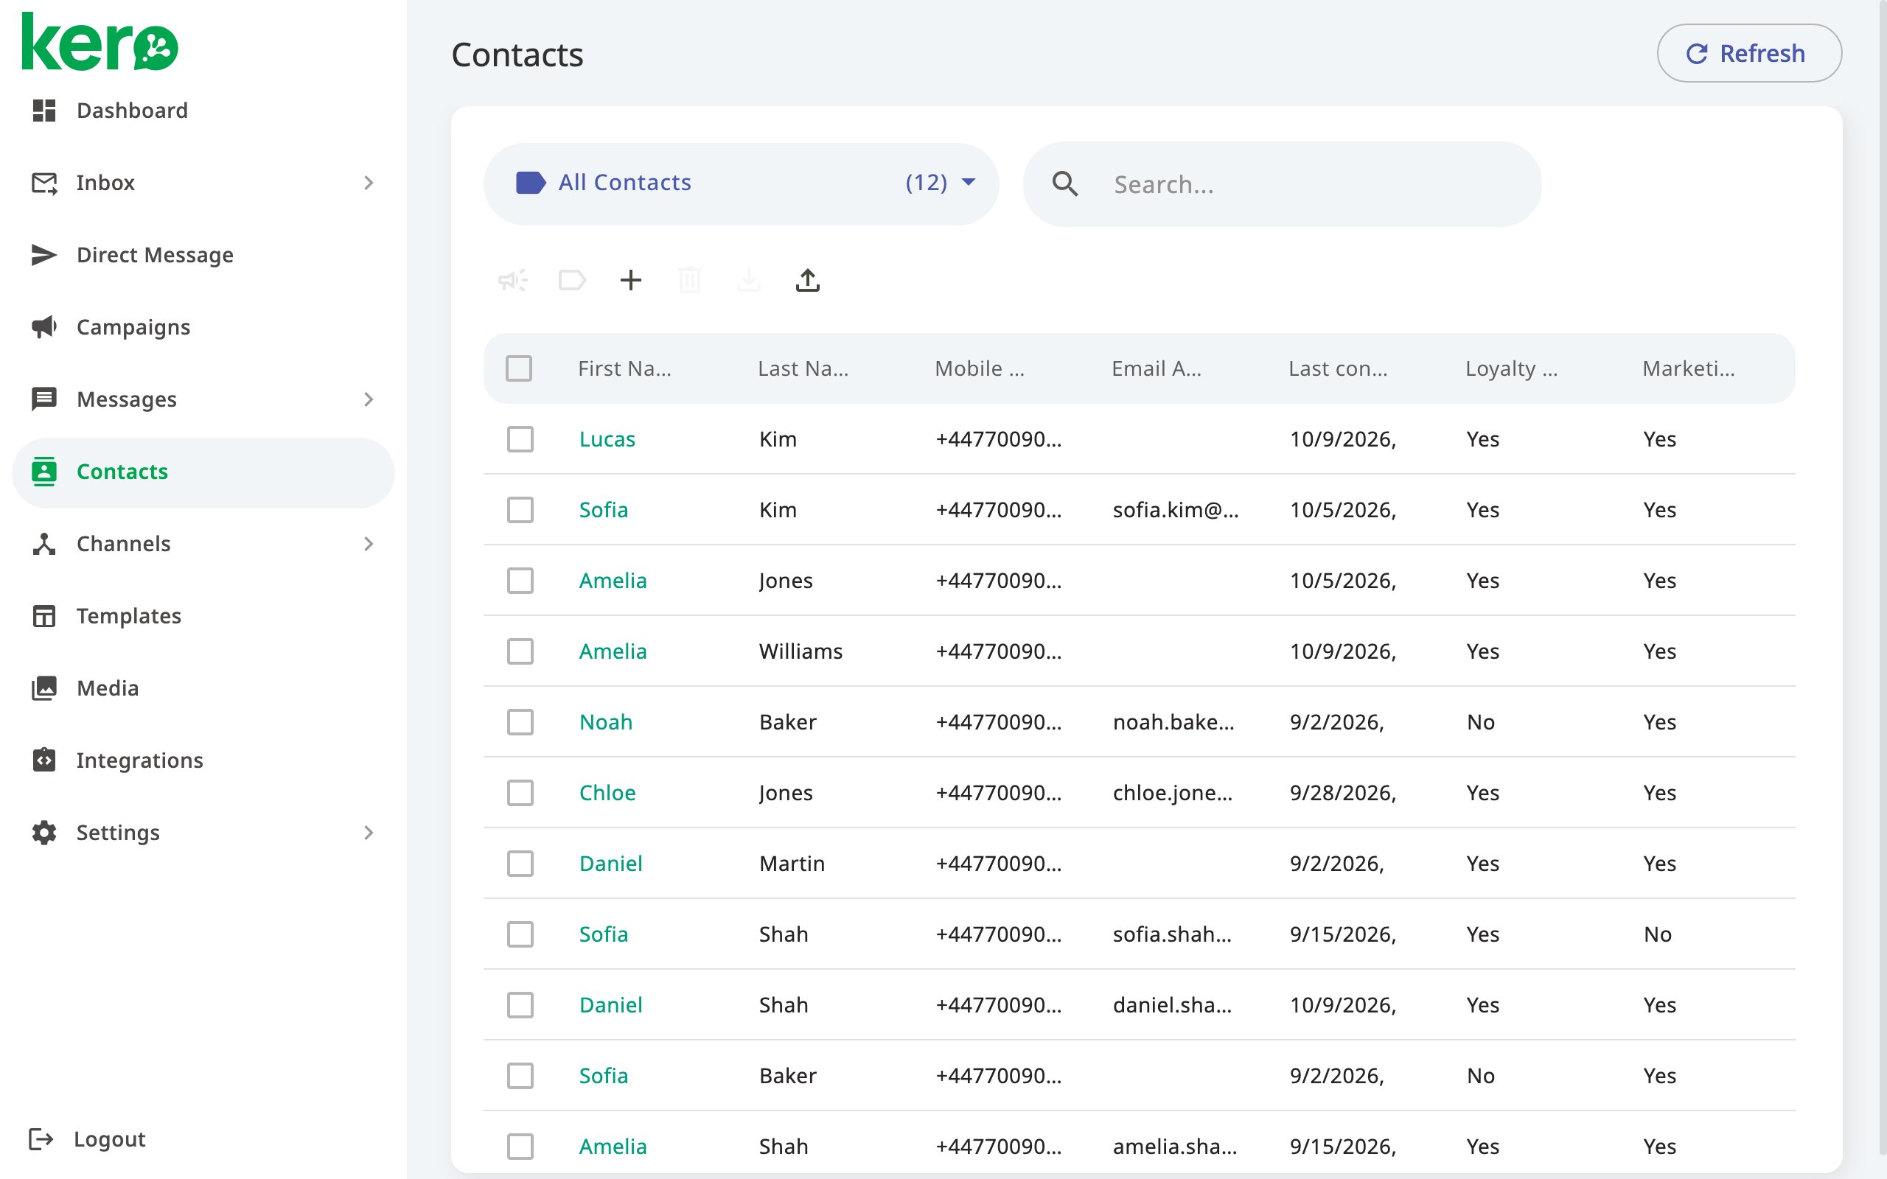Select the Lucas Kim row checkbox

coord(520,439)
